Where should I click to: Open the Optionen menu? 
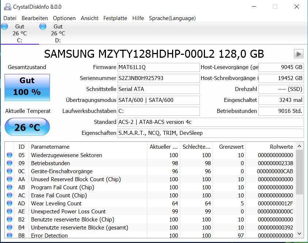tap(64, 18)
